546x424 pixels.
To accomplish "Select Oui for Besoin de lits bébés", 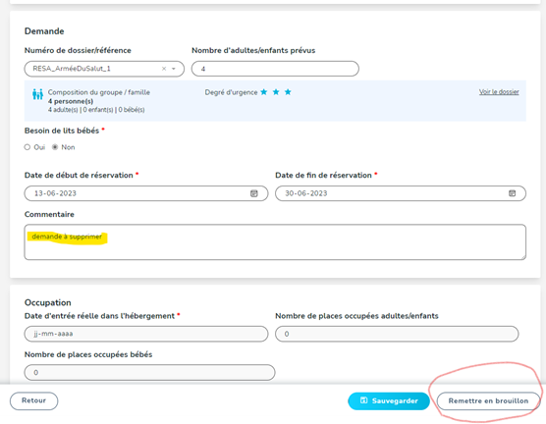I will pos(27,147).
